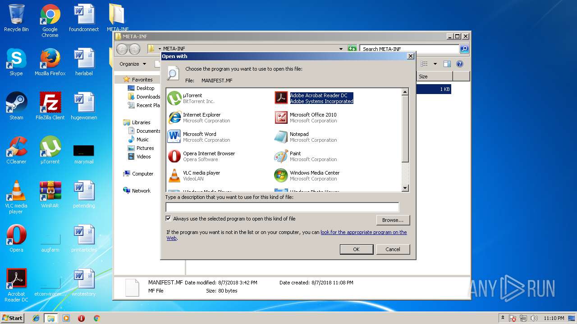Open the Start menu
This screenshot has width=577, height=324.
point(13,318)
